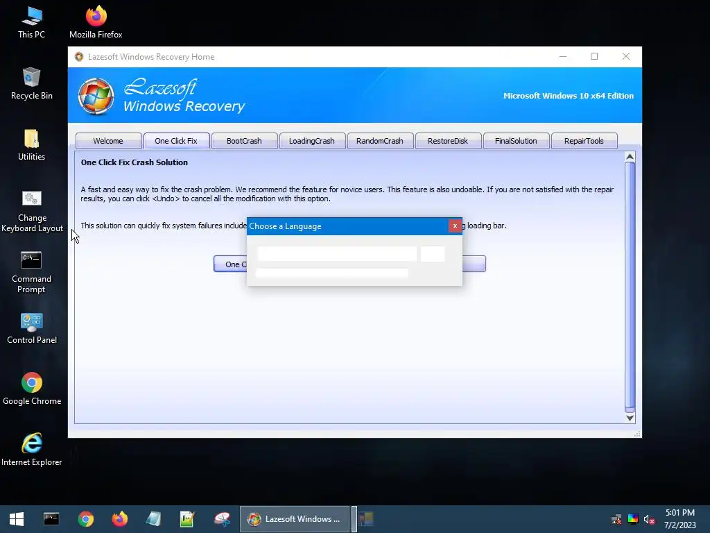Click the colorful display tray icon
This screenshot has width=710, height=533.
click(x=632, y=519)
